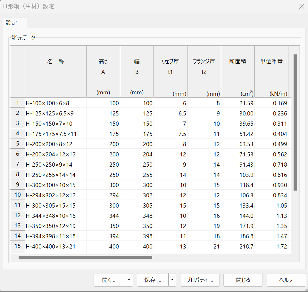Select the H-100×100×6×8 name cell
This screenshot has width=308, height=292.
pos(55,103)
